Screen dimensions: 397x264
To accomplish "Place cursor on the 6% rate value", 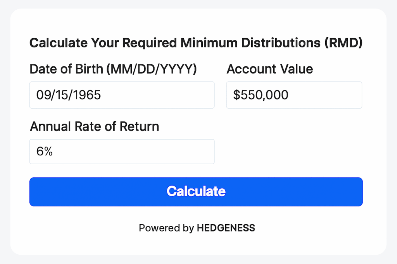I will [x=45, y=152].
